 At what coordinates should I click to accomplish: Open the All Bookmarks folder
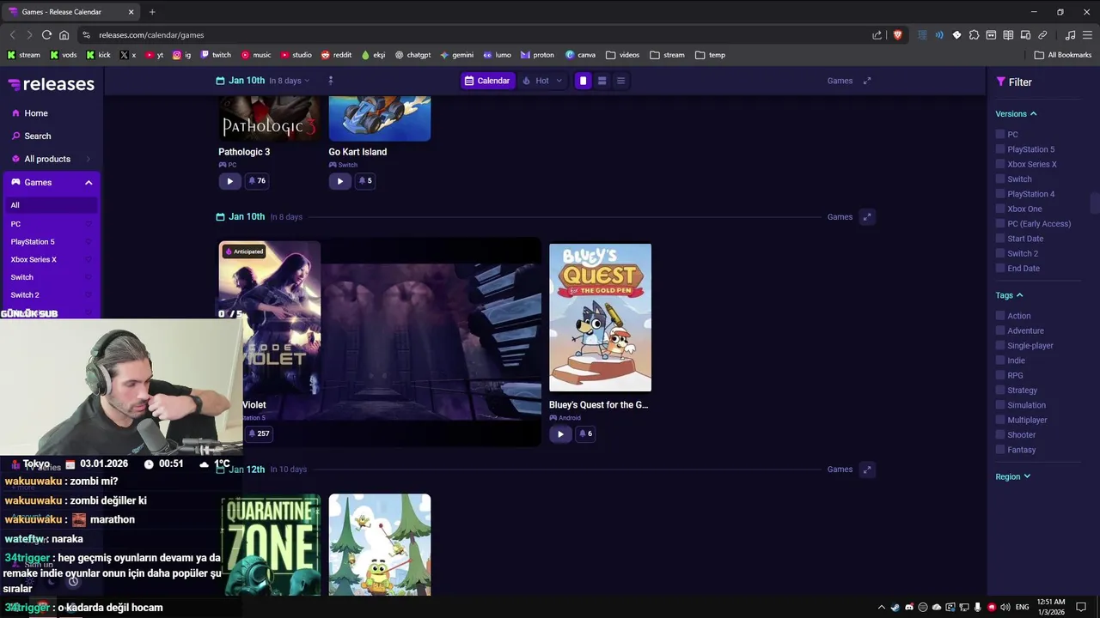coord(1063,55)
